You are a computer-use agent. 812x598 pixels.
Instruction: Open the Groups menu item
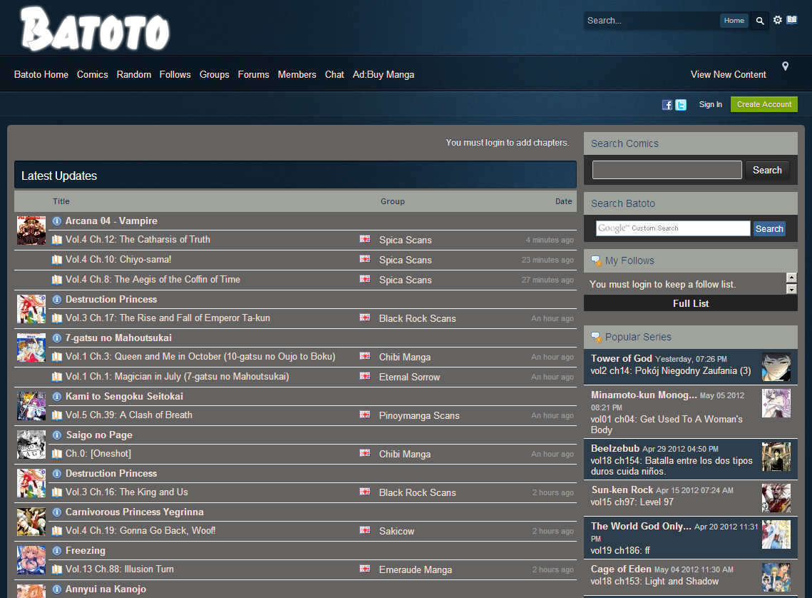point(215,75)
